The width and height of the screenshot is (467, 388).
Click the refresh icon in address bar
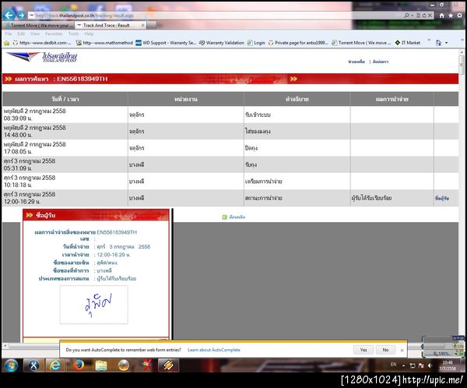[424, 16]
